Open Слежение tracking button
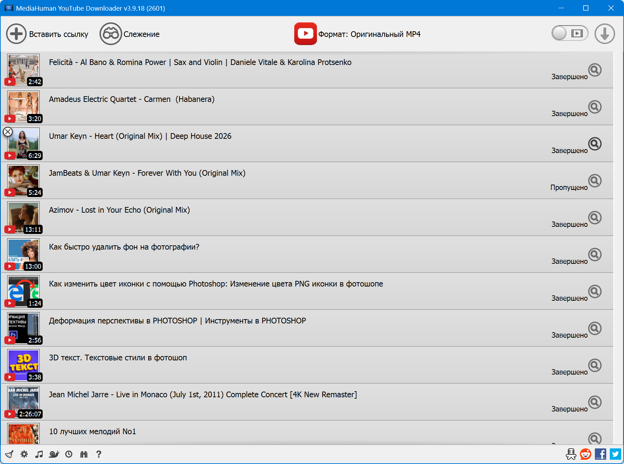 pos(130,34)
